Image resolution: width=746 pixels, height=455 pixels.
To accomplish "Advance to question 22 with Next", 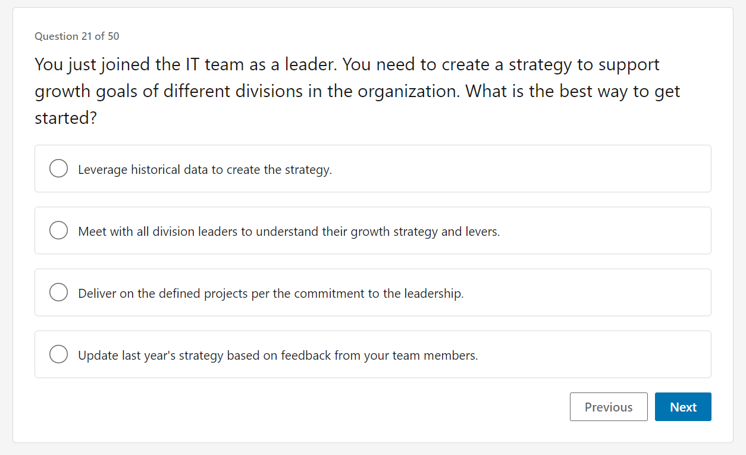I will click(x=683, y=407).
